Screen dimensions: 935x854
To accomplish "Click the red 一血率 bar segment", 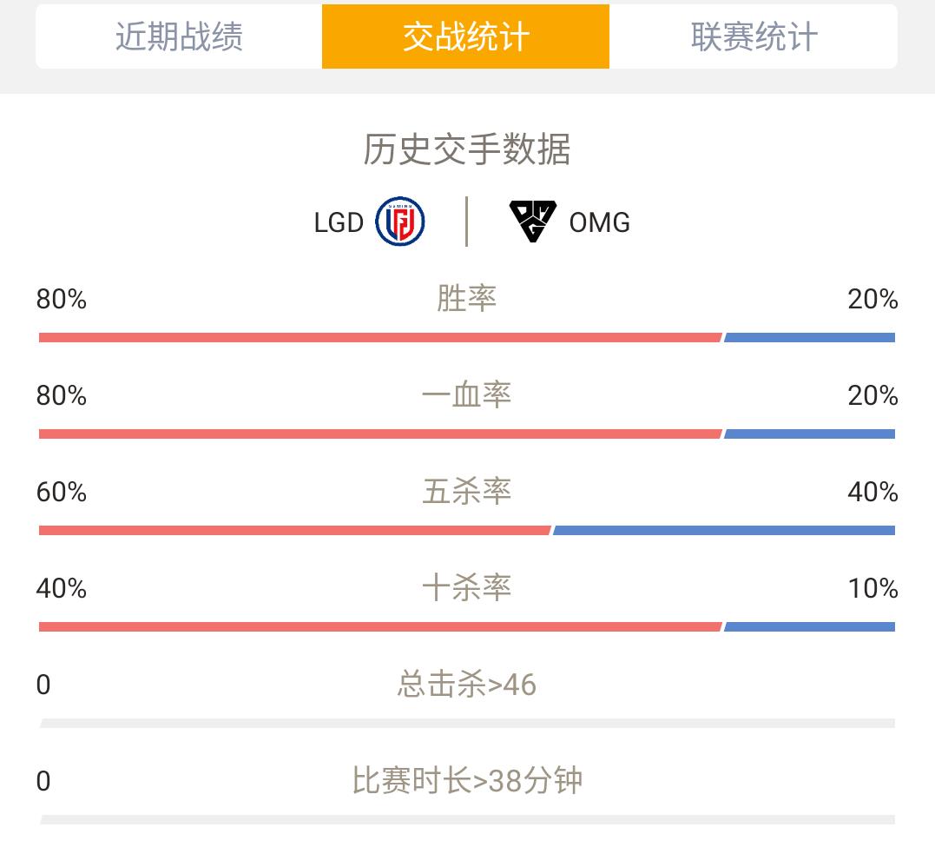I will pos(380,434).
